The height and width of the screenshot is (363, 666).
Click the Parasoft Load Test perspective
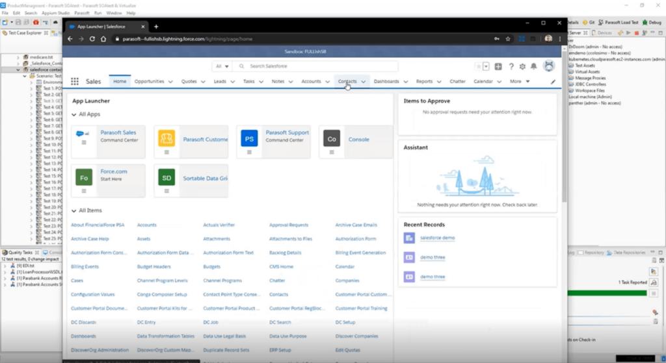(x=619, y=23)
